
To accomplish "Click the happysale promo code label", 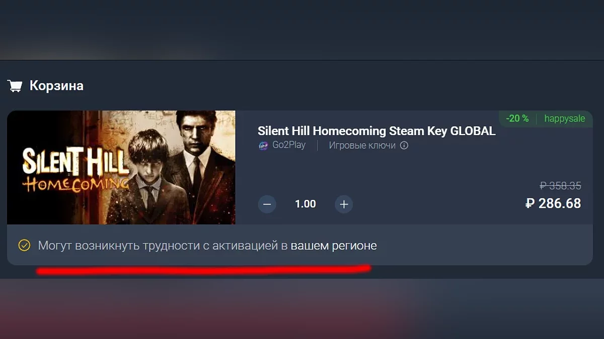I will tap(565, 119).
